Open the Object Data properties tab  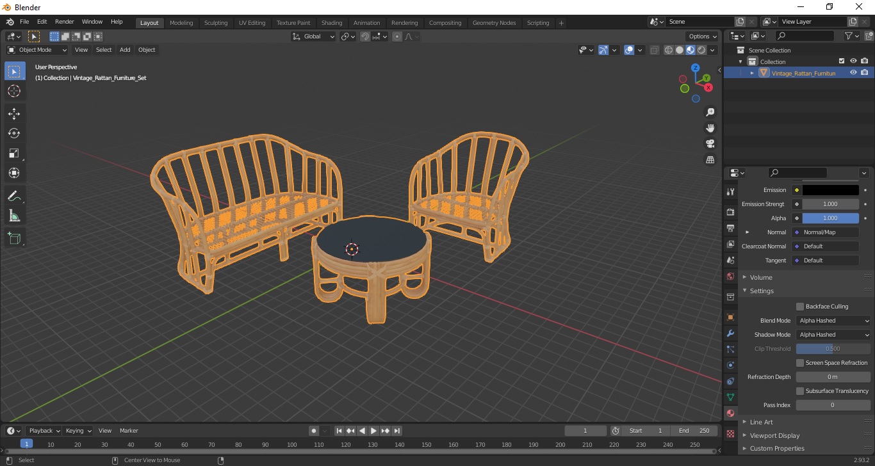(730, 398)
